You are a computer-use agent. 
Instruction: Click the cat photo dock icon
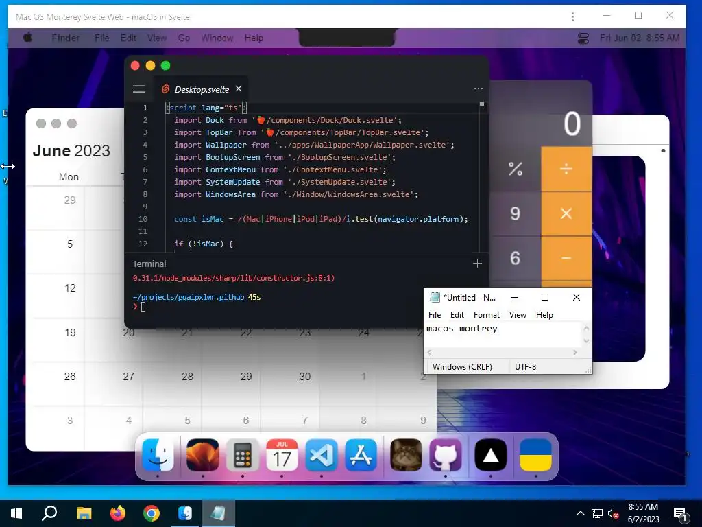406,456
